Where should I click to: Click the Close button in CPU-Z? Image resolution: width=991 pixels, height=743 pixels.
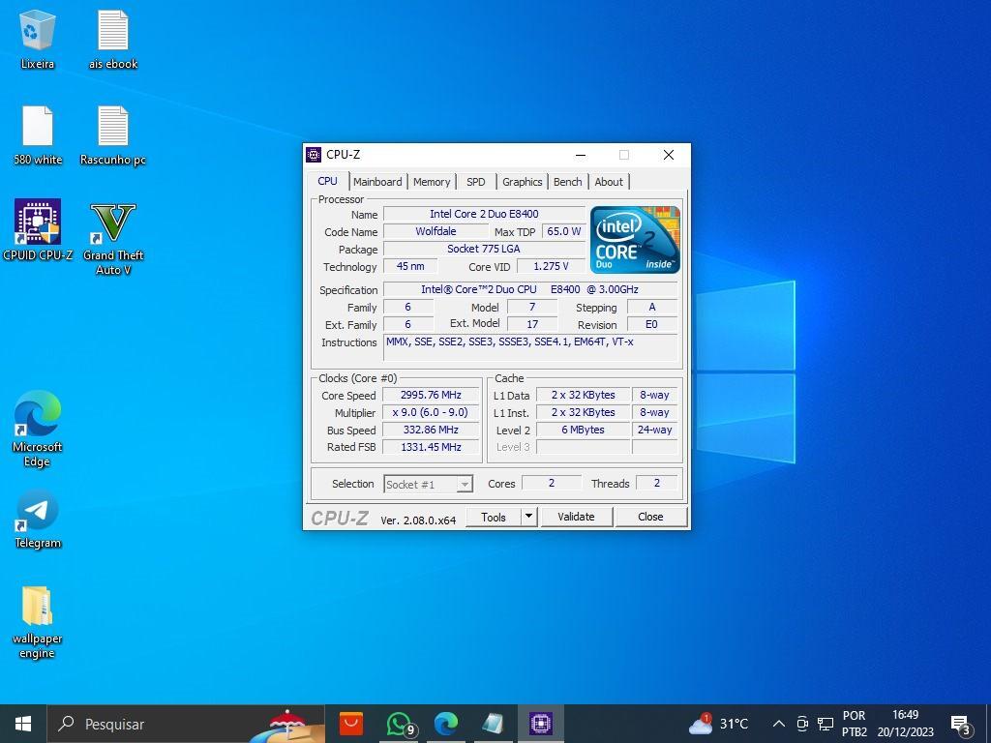[x=651, y=517]
